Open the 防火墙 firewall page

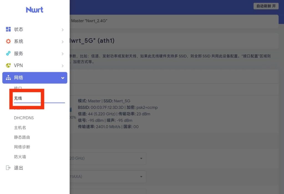click(x=20, y=157)
